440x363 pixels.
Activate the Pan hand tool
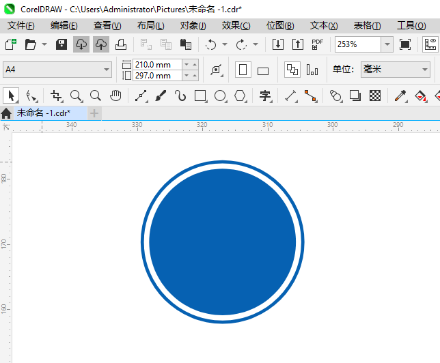point(116,96)
